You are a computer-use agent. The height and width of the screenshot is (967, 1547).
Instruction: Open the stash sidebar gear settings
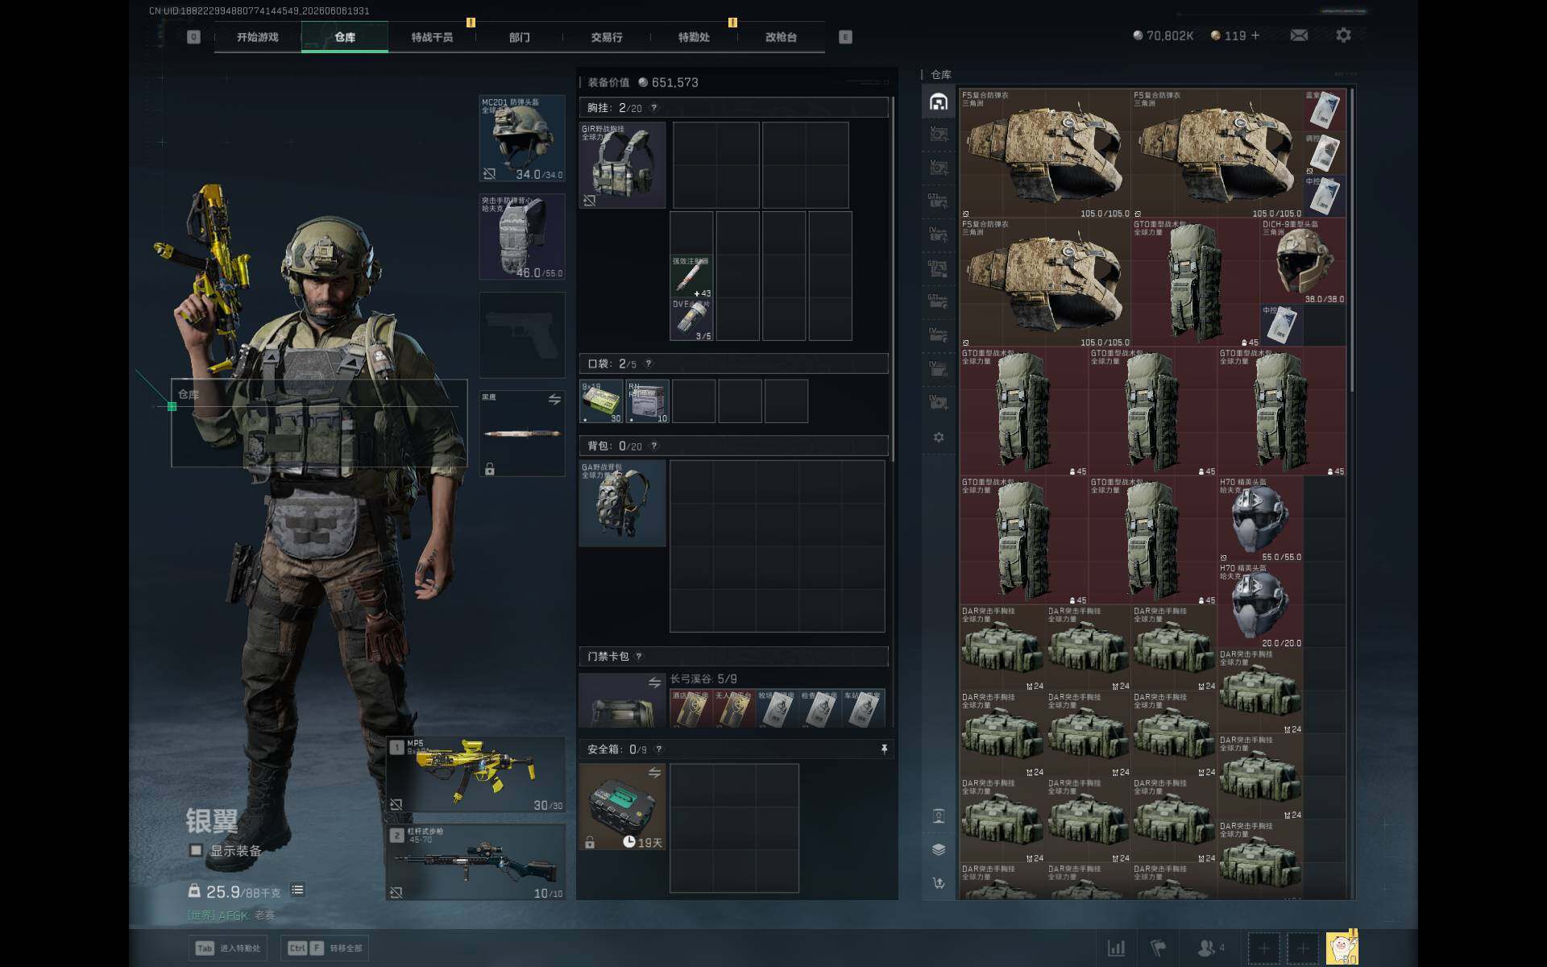(939, 437)
